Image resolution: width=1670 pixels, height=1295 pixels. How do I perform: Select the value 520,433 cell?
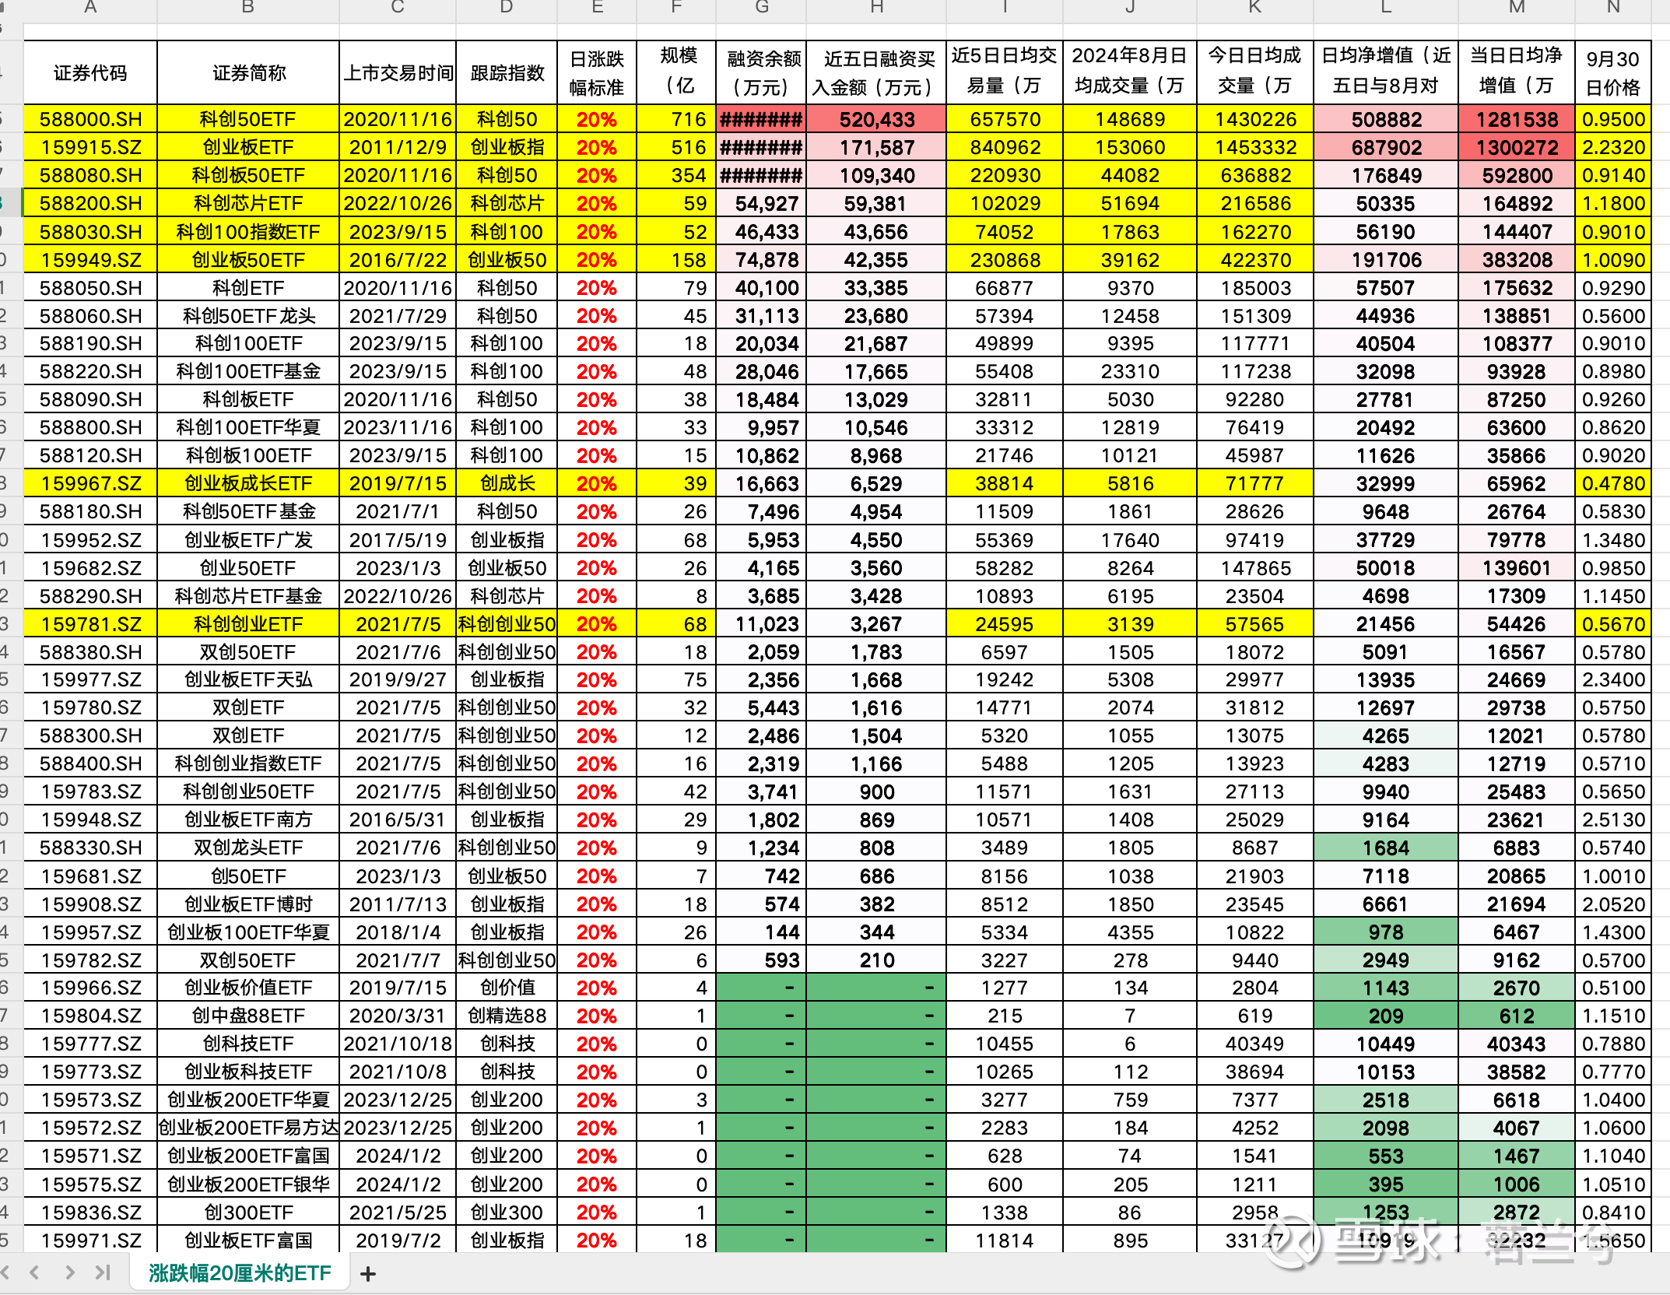point(876,119)
